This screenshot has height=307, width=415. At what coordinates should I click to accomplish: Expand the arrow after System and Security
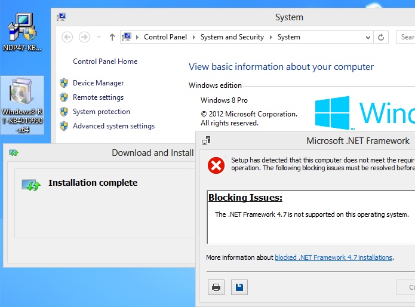click(271, 37)
